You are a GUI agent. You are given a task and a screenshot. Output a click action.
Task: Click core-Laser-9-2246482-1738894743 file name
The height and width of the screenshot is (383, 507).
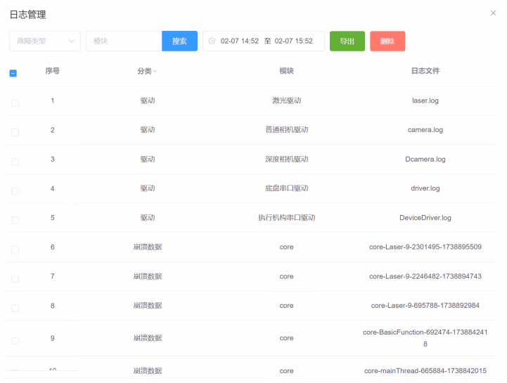[x=425, y=276]
